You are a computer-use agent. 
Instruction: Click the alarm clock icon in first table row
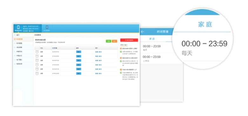pos(37,52)
